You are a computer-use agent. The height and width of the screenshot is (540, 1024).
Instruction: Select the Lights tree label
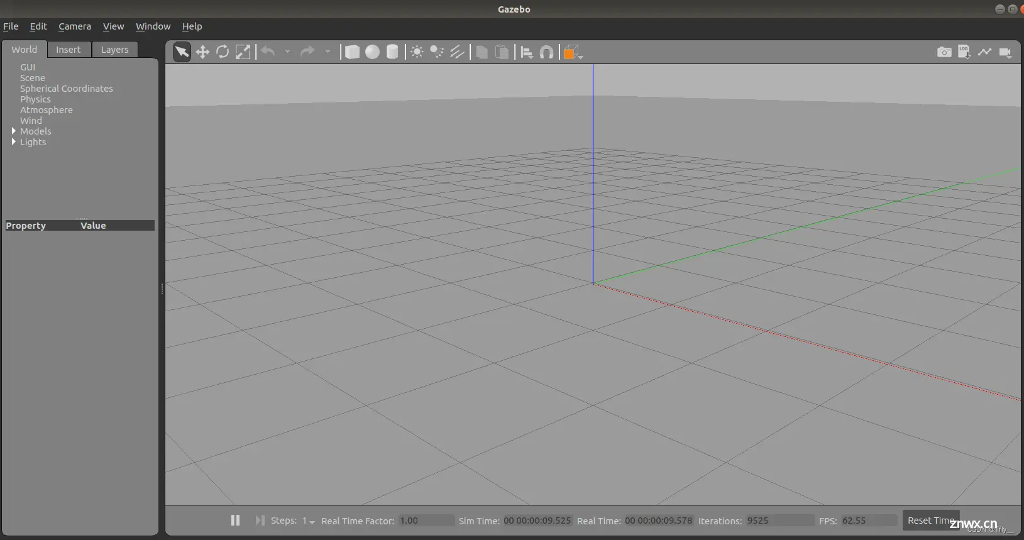pyautogui.click(x=33, y=142)
